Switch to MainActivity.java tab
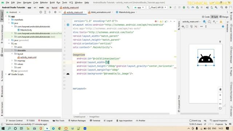 click(x=127, y=12)
